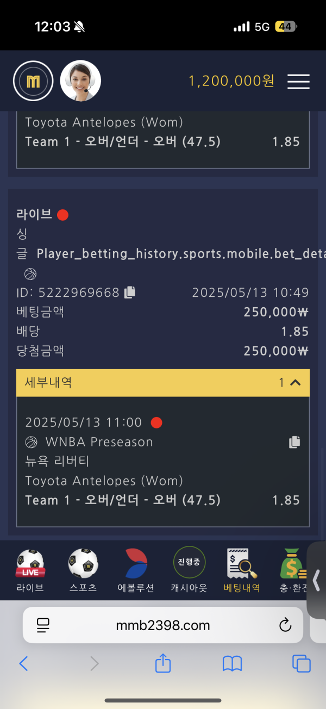Tap the mmb2398.com address field
The image size is (326, 709).
(x=162, y=625)
